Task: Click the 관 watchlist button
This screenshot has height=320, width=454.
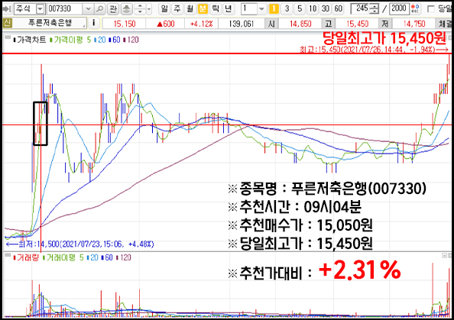Action: (113, 9)
